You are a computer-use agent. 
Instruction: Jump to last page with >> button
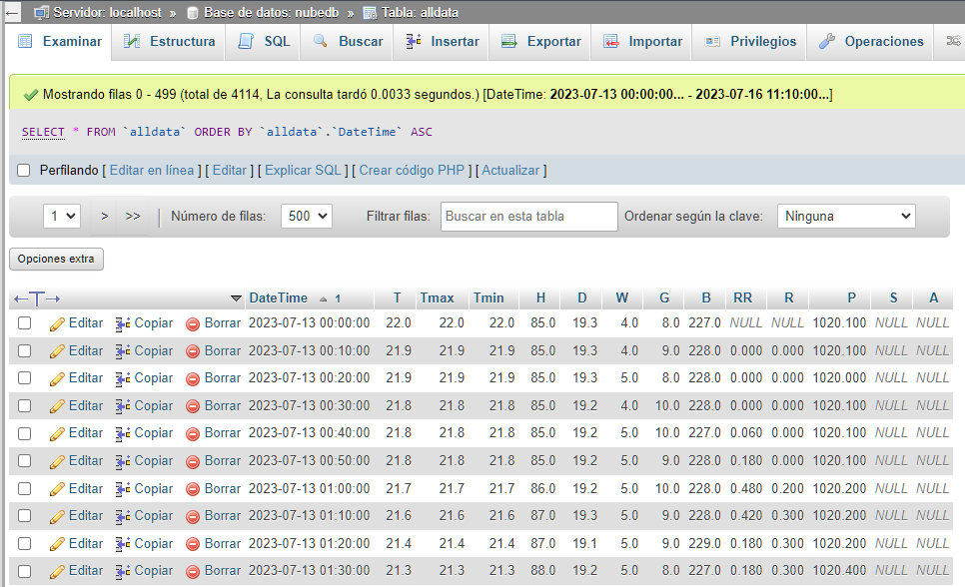(x=133, y=216)
